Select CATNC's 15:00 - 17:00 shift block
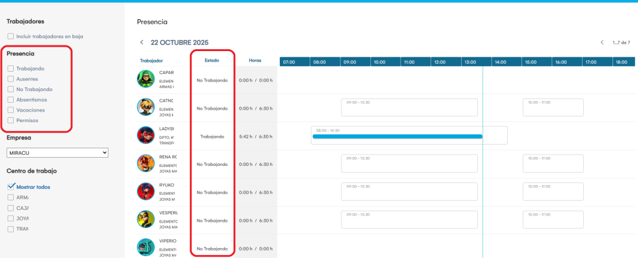The height and width of the screenshot is (258, 638). click(553, 107)
